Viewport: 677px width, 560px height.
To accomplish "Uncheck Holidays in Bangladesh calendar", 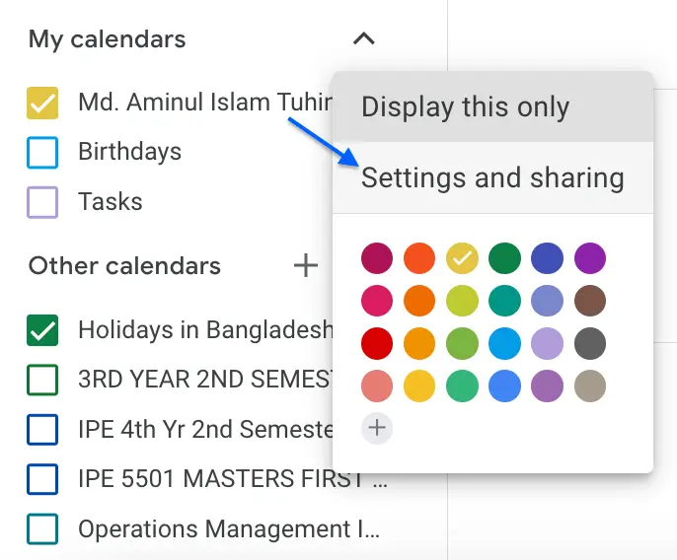I will point(42,330).
